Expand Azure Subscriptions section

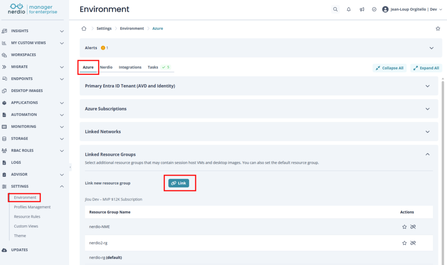click(x=427, y=109)
